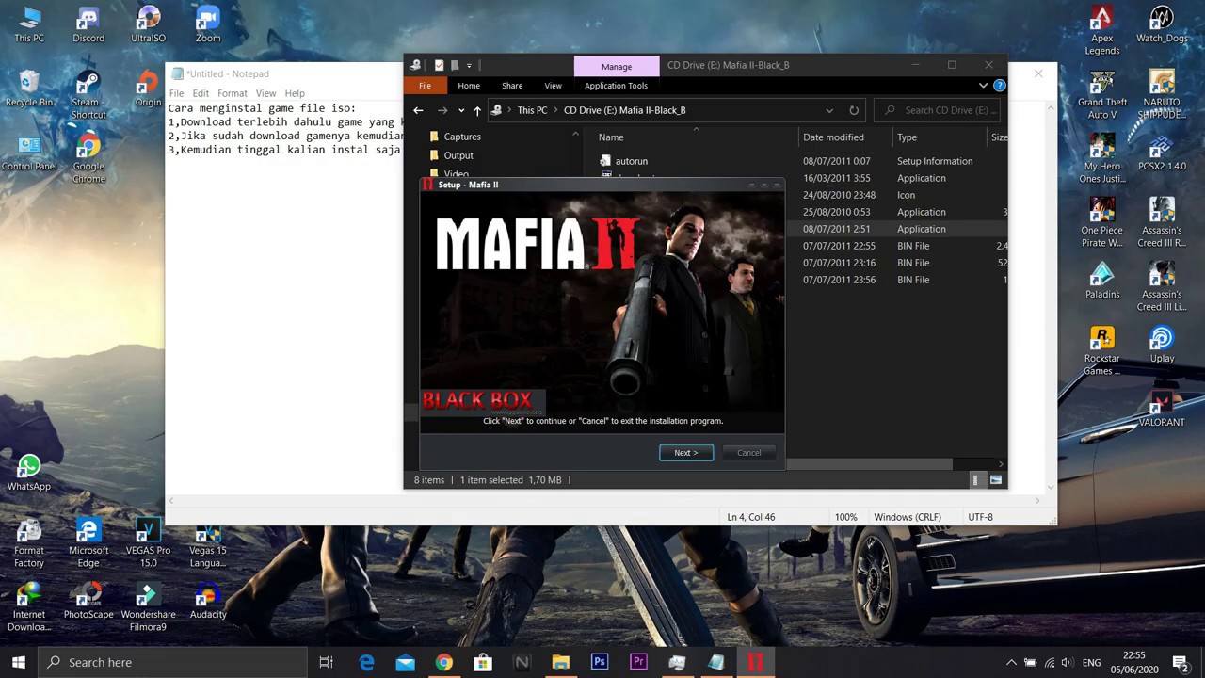Viewport: 1205px width, 678px height.
Task: Open the Share ribbon tab
Action: point(512,86)
